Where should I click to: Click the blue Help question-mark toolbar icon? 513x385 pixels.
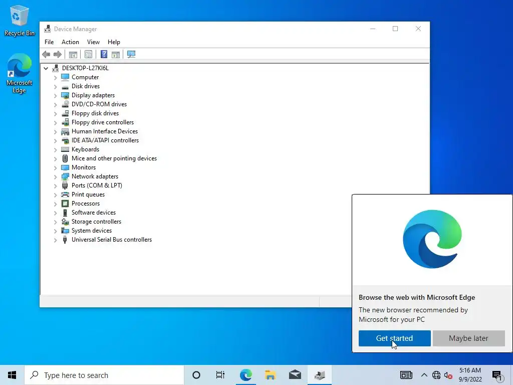coord(104,54)
